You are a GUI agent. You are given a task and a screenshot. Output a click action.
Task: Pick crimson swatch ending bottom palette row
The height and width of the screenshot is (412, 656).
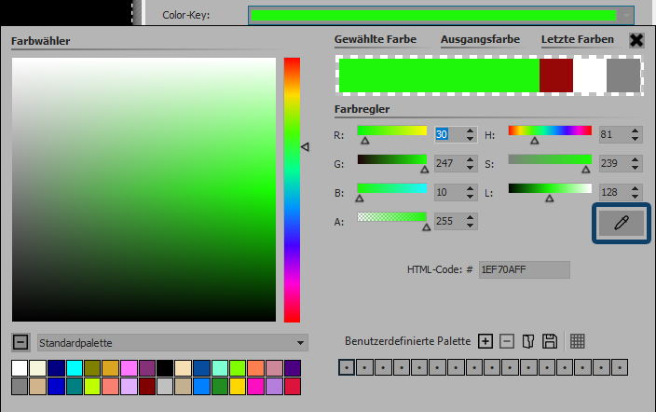[293, 387]
